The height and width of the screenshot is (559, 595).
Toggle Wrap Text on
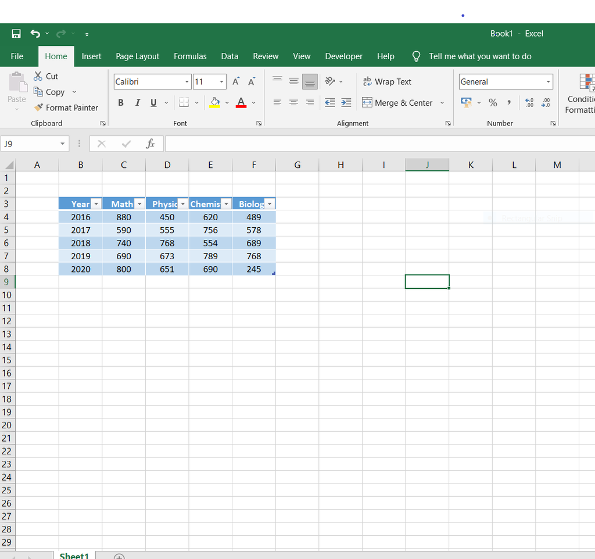(387, 81)
